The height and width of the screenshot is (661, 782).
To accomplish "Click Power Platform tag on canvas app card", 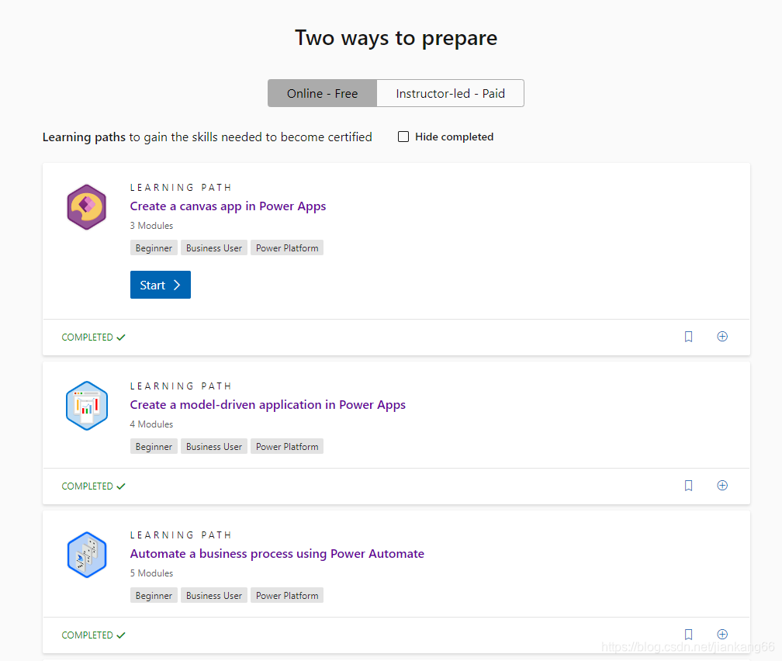I will 287,248.
